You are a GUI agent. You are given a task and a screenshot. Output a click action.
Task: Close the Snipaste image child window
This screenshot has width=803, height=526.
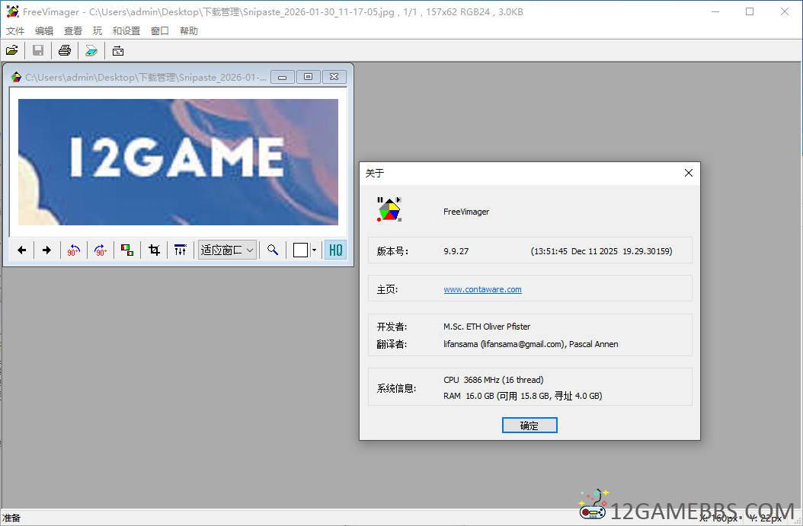[x=334, y=77]
